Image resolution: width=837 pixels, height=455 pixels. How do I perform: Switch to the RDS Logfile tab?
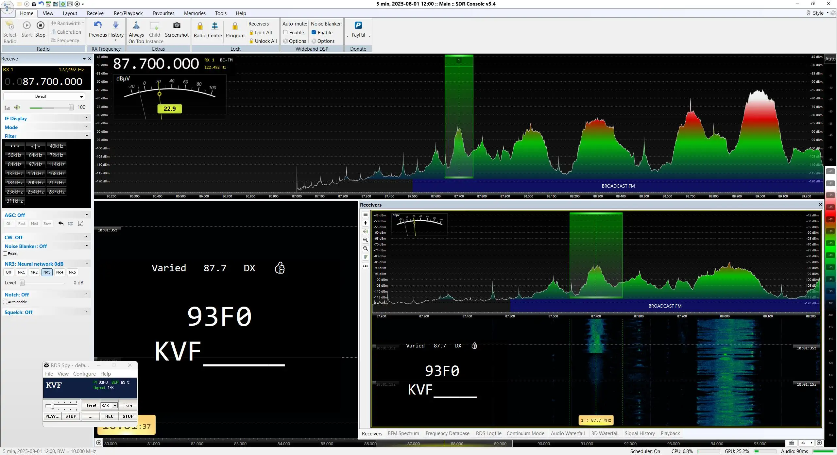[x=488, y=433]
